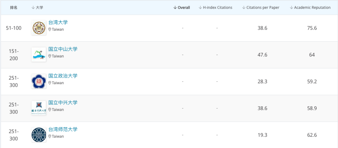Open the 国立中山大学 profile link
Screen dimensions: 338x148
pyautogui.click(x=63, y=49)
